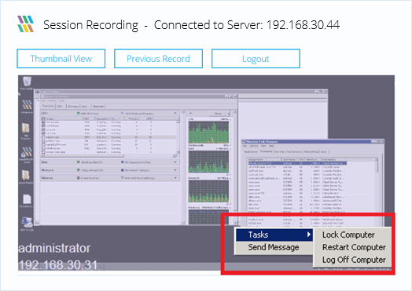Toggle the Image column header checkbox
Viewport: 412px width, 291px height.
point(43,118)
